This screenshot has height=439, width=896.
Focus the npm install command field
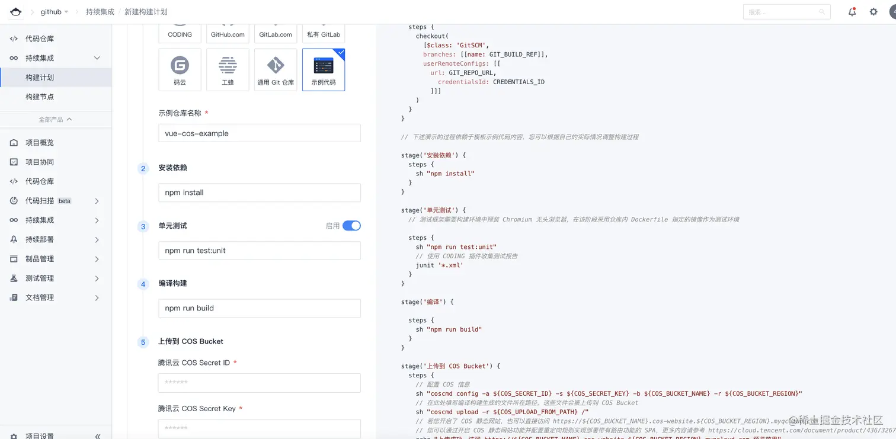pyautogui.click(x=260, y=193)
